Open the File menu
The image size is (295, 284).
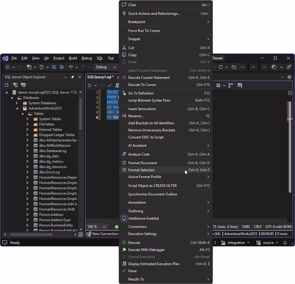click(x=14, y=58)
